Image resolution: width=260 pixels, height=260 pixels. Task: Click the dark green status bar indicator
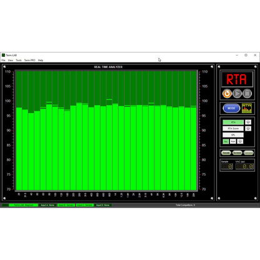pyautogui.click(x=5, y=205)
